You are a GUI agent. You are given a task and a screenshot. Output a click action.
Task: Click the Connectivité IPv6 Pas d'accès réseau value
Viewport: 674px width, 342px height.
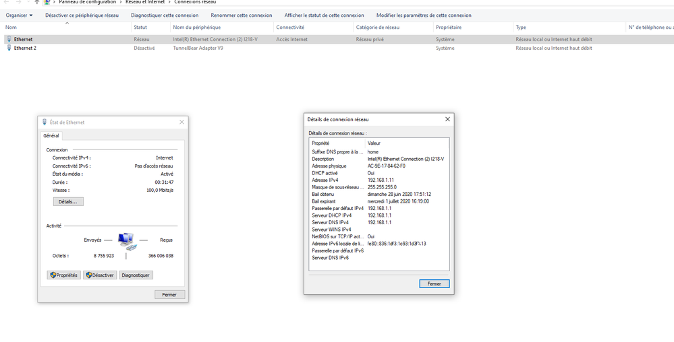154,166
